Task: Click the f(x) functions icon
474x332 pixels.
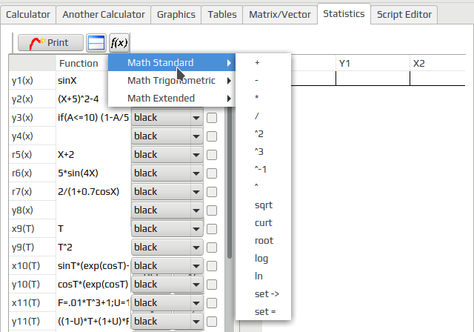Action: coord(119,43)
